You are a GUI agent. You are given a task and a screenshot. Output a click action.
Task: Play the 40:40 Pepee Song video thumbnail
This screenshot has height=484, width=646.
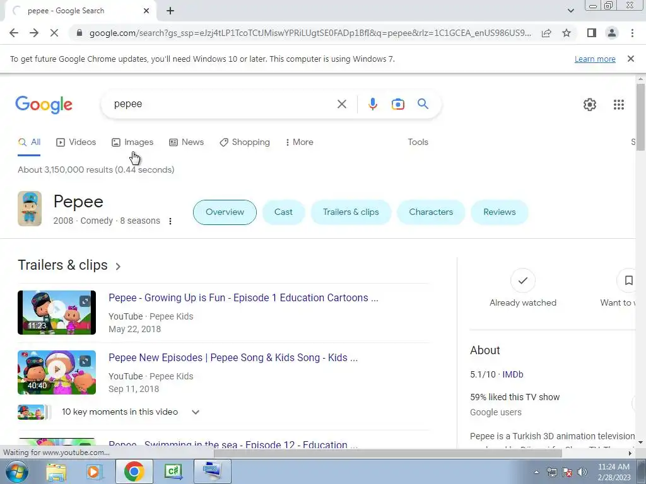click(57, 372)
